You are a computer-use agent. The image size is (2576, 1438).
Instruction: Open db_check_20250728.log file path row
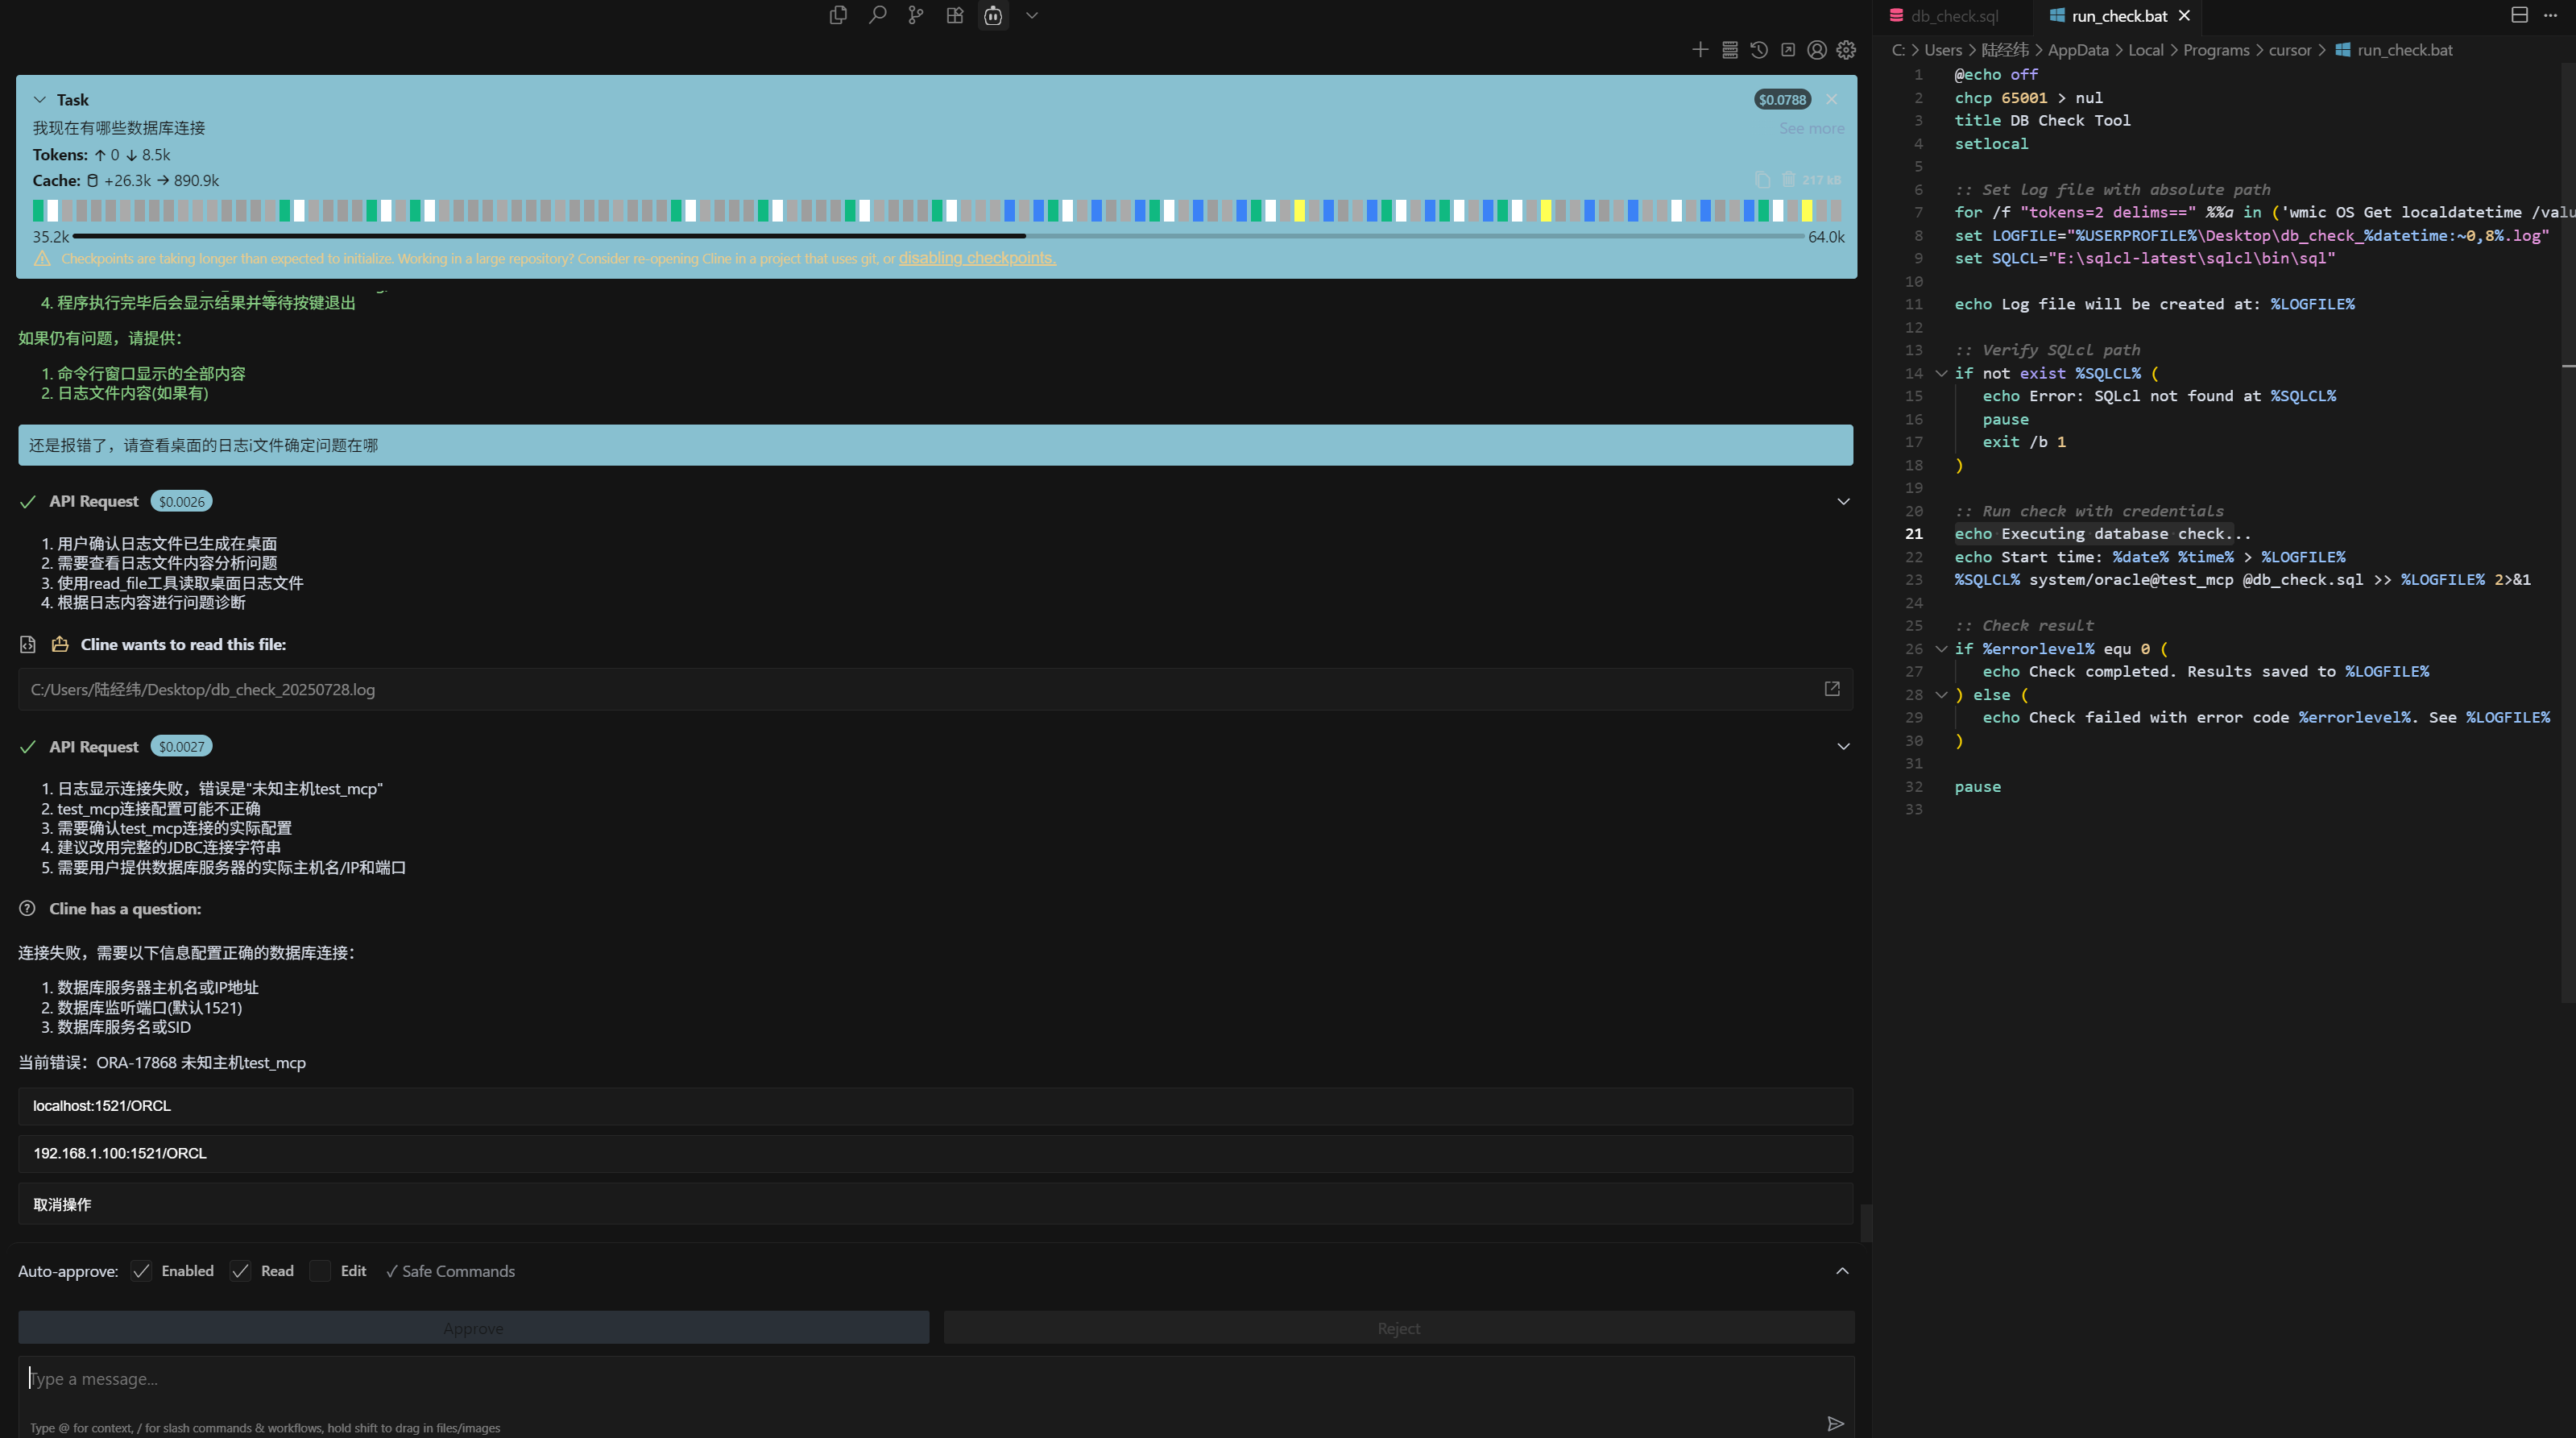[x=935, y=689]
